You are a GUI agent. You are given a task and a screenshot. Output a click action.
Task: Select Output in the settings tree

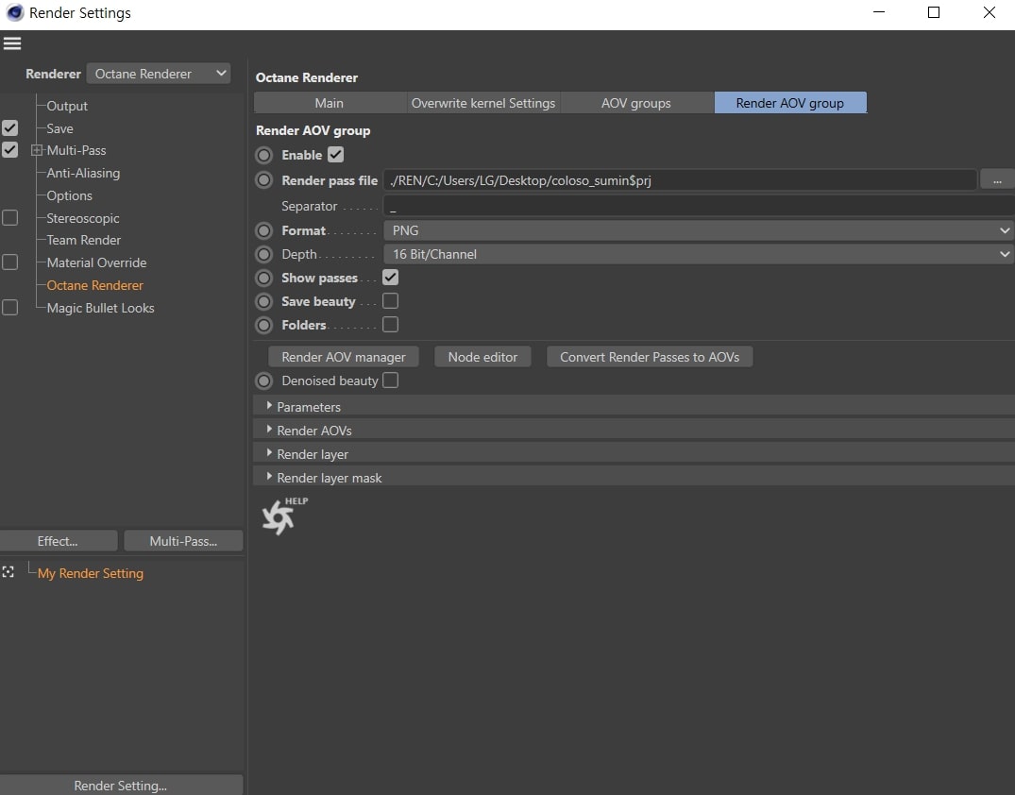67,106
